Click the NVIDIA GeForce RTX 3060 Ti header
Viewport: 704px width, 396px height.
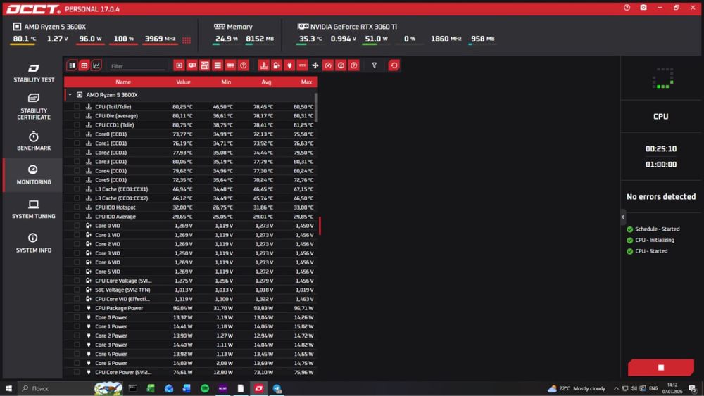348,27
